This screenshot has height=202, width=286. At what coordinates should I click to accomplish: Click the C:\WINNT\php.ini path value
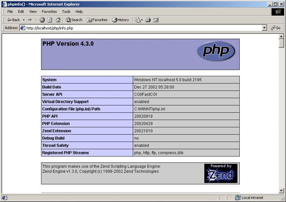coord(150,109)
